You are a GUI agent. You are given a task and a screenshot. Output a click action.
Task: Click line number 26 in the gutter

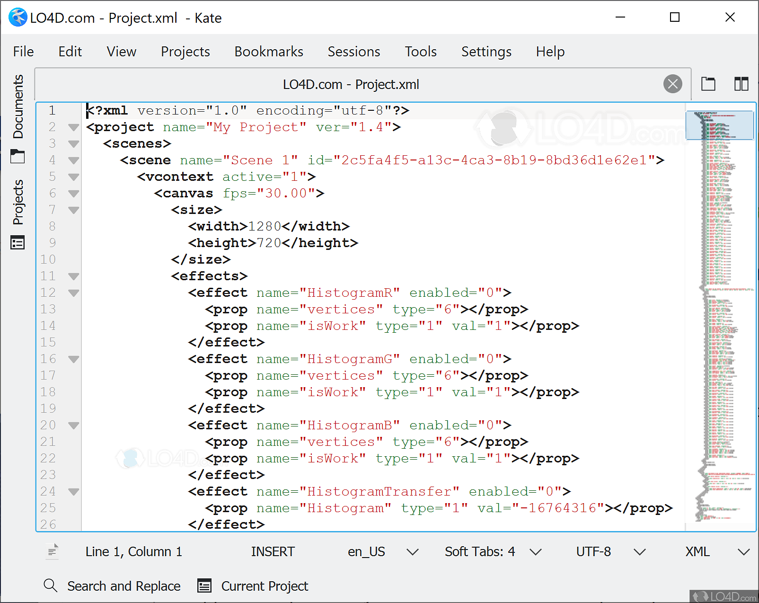click(x=48, y=524)
